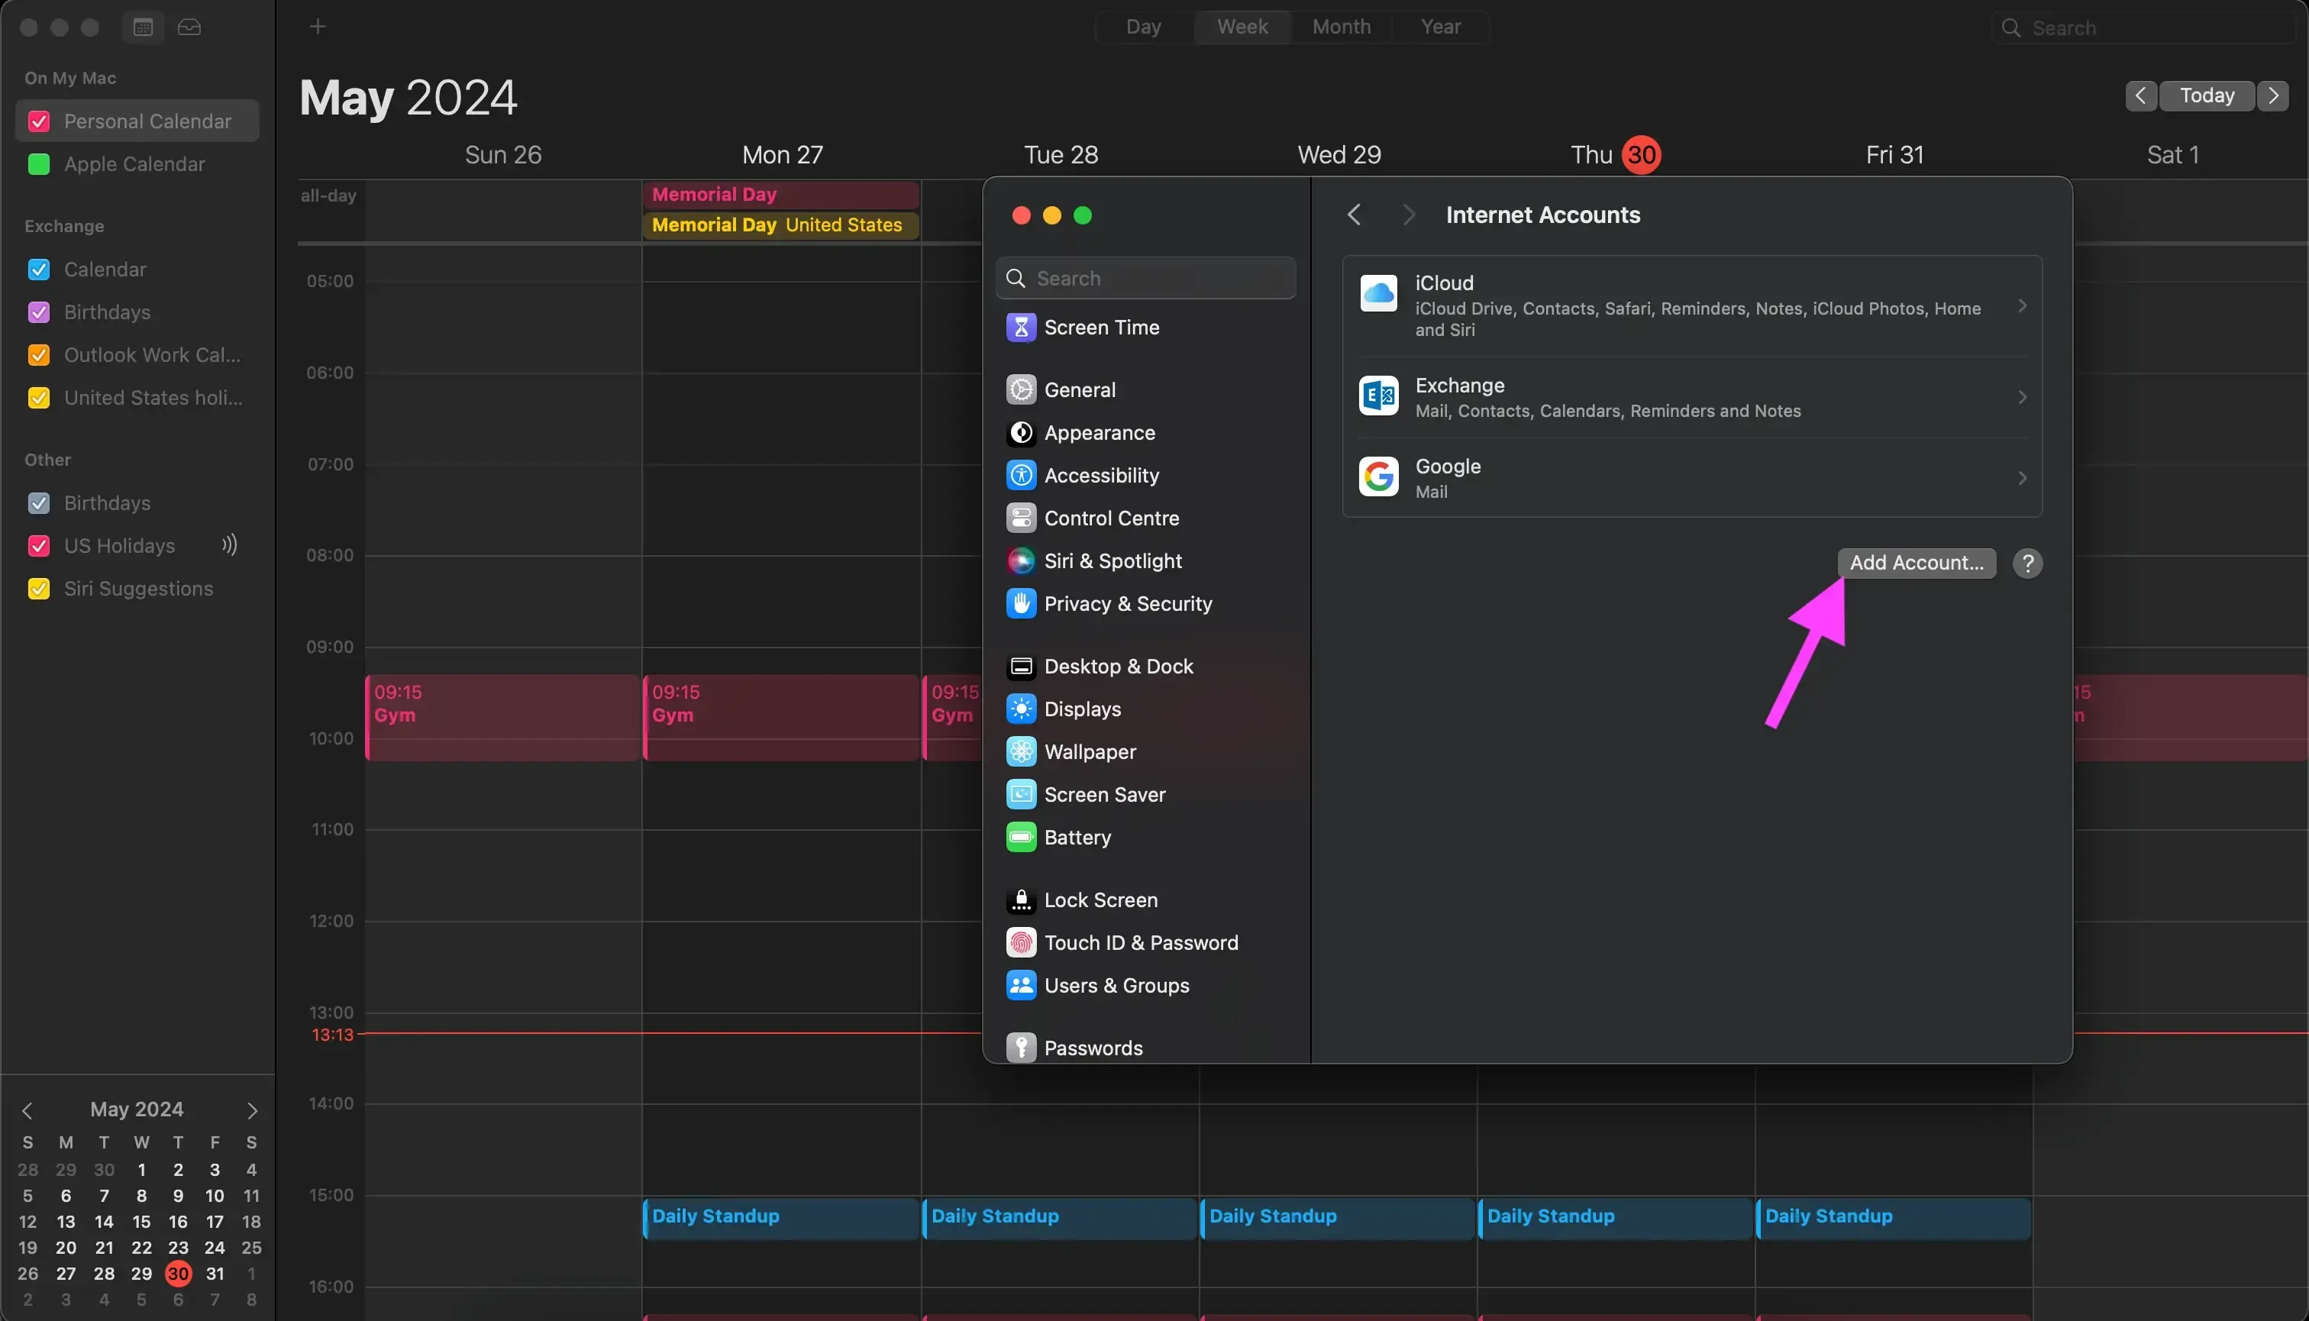Click inside the System Settings search field
This screenshot has width=2309, height=1321.
(1145, 278)
